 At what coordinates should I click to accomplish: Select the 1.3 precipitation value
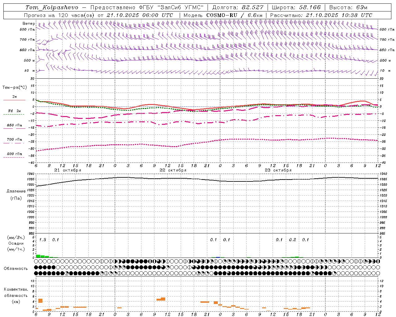(x=43, y=240)
